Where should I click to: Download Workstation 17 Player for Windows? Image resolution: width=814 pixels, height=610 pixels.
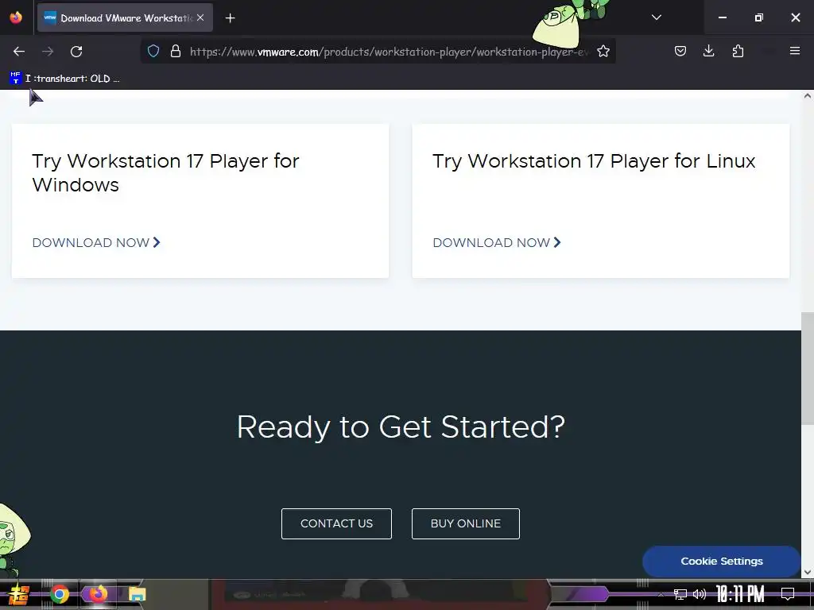[x=96, y=242]
